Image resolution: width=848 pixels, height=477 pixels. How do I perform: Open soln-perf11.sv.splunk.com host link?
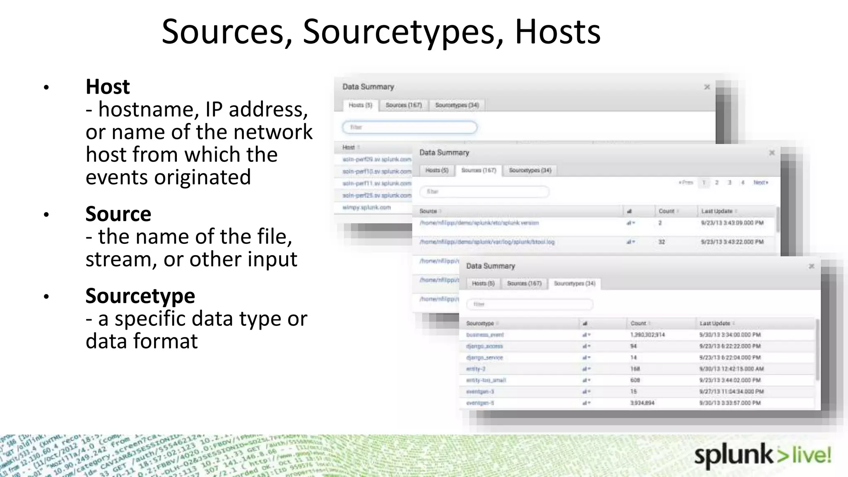pos(377,183)
